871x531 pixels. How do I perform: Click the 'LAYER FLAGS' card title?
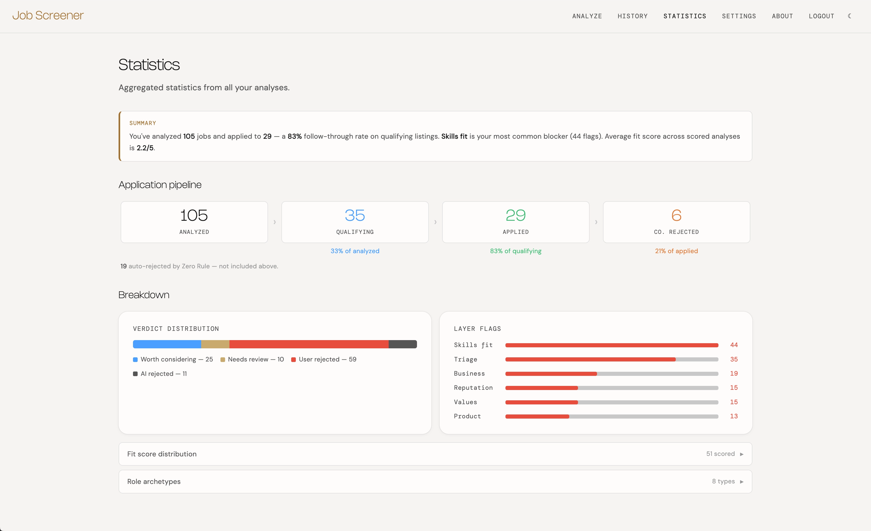pyautogui.click(x=477, y=329)
